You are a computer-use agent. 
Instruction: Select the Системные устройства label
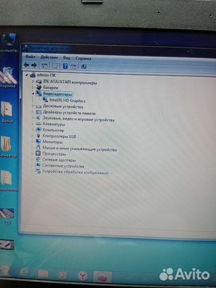point(63,166)
